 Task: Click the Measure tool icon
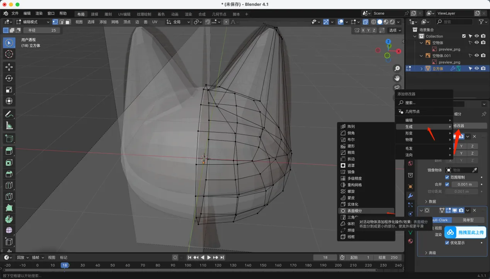click(x=9, y=126)
